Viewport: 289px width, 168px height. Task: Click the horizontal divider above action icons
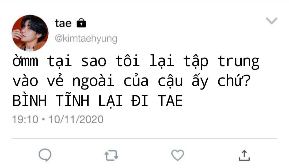144,139
